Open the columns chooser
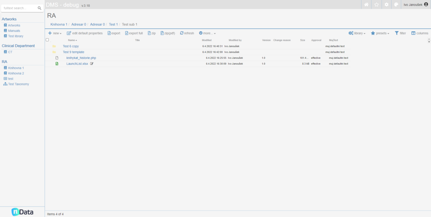431x217 pixels. click(420, 33)
